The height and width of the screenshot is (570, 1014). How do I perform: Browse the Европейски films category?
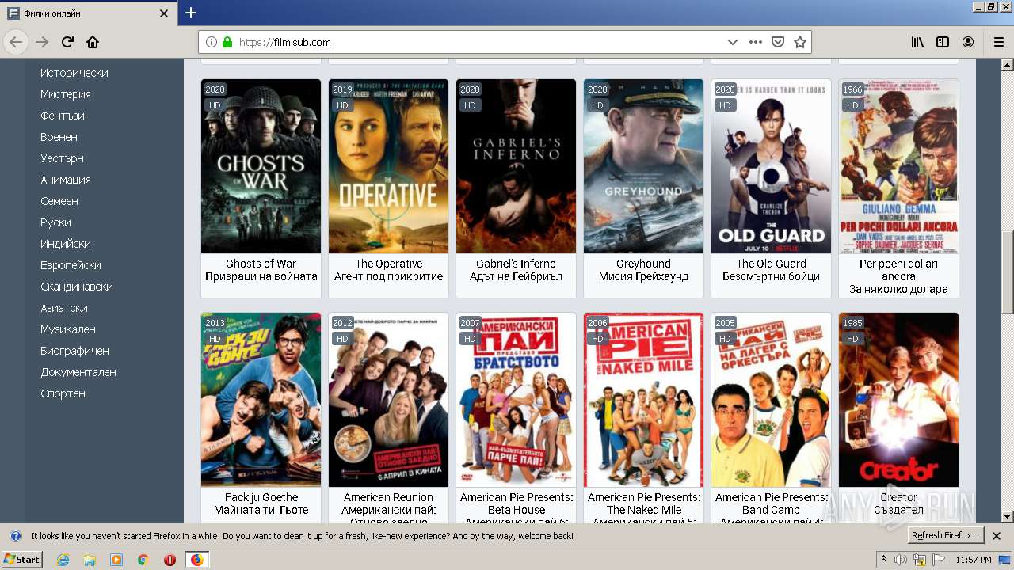click(71, 265)
